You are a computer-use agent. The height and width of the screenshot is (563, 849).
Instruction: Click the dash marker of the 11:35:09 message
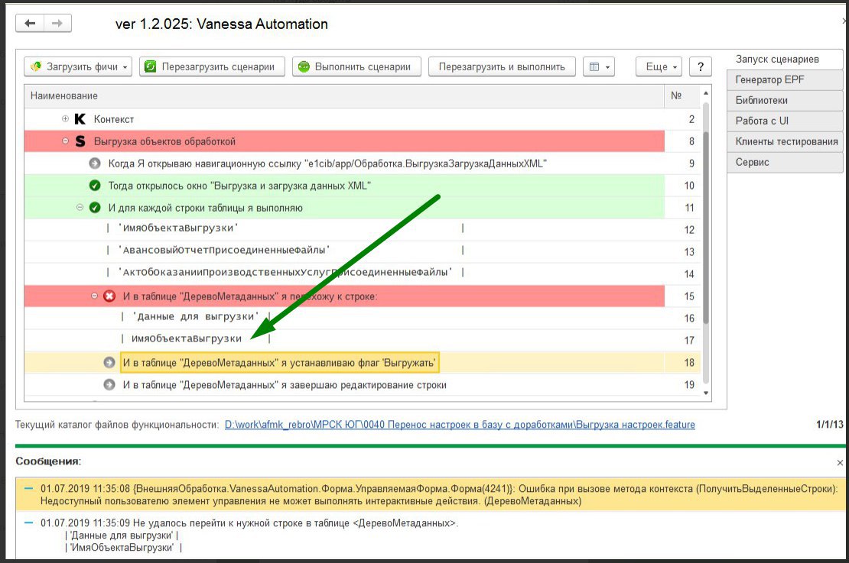[29, 523]
